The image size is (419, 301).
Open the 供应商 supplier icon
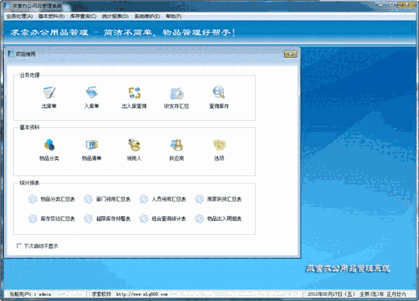176,144
